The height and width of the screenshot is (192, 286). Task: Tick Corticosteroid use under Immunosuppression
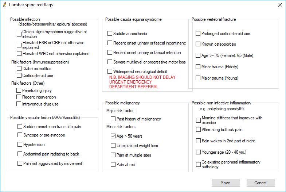pyautogui.click(x=19, y=76)
